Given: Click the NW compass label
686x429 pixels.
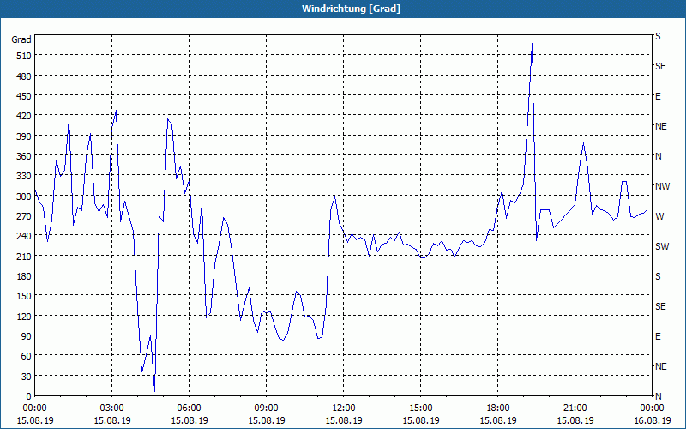Looking at the screenshot, I should coord(662,186).
